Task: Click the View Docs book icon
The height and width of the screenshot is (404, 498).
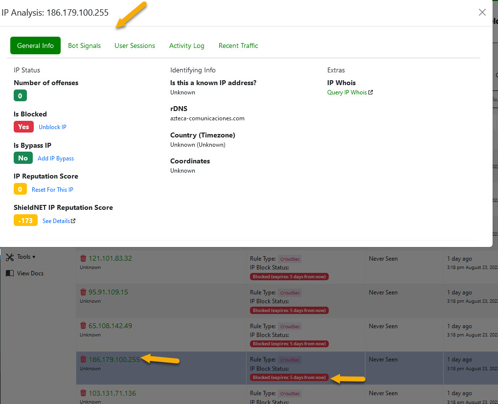Action: pyautogui.click(x=11, y=273)
